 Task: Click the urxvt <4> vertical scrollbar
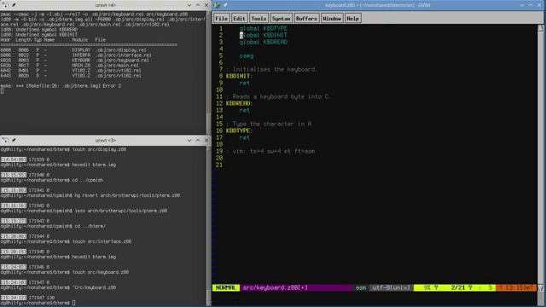pos(208,72)
